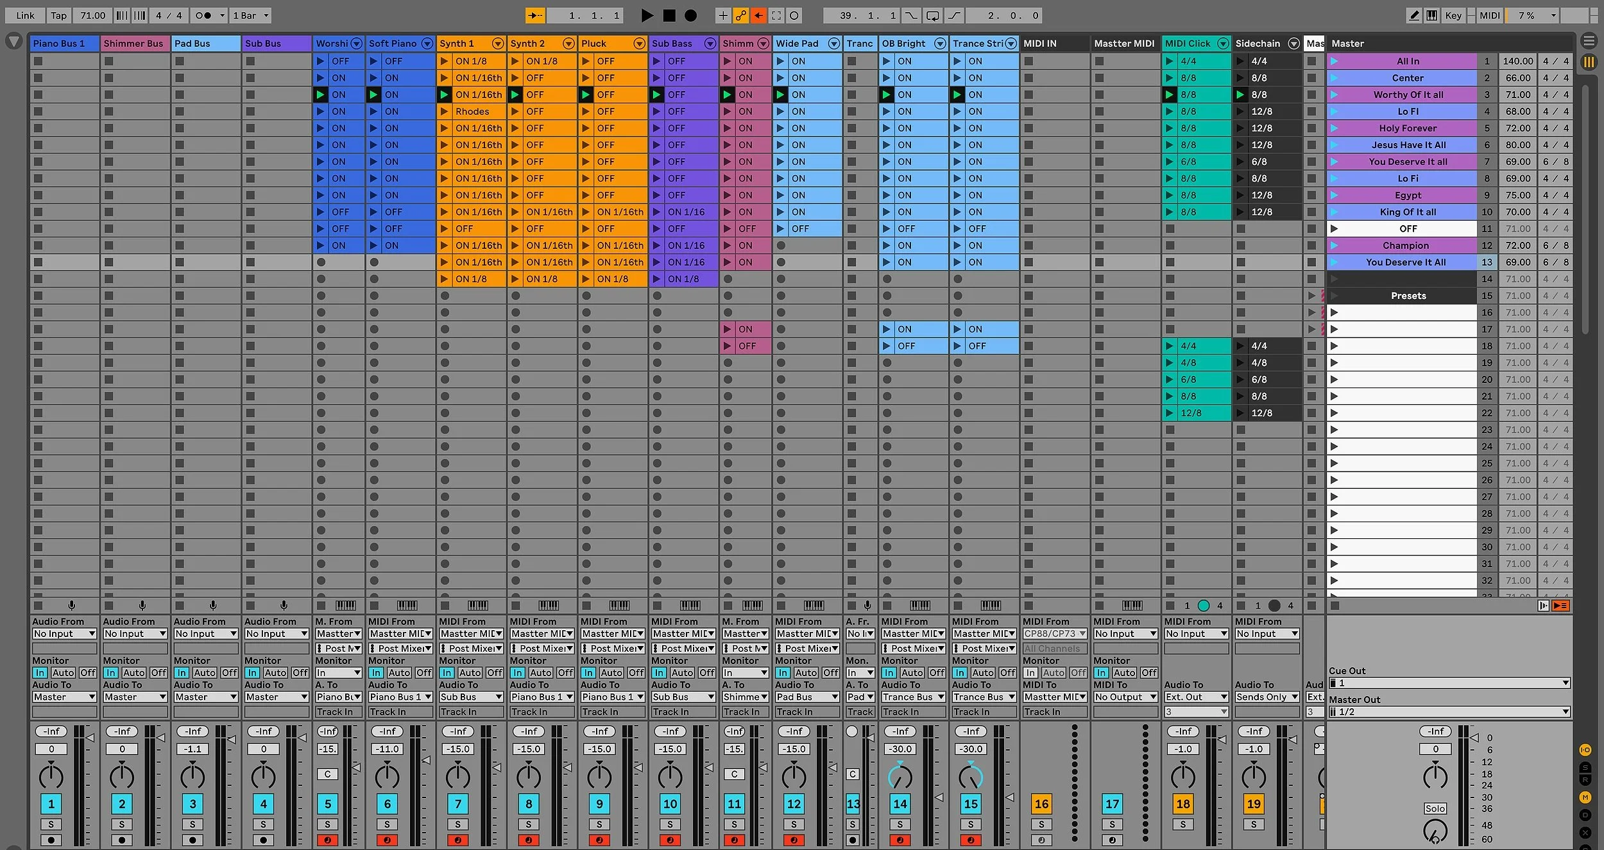Toggle the metronome icon
The height and width of the screenshot is (850, 1604).
[x=203, y=15]
